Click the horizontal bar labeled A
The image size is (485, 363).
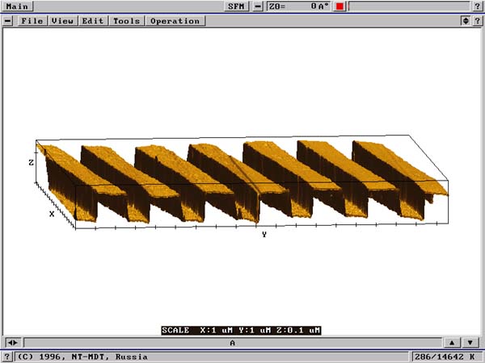232,343
